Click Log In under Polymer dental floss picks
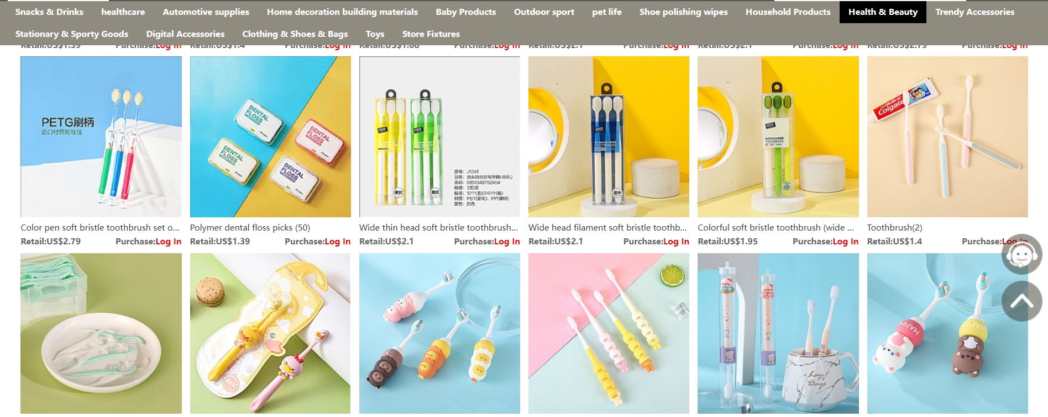This screenshot has height=417, width=1048. (337, 241)
